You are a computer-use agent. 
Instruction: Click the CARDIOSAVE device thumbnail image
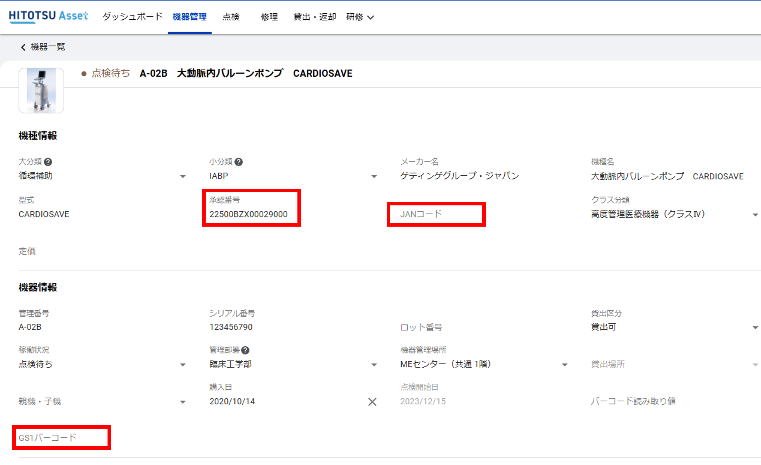[41, 91]
